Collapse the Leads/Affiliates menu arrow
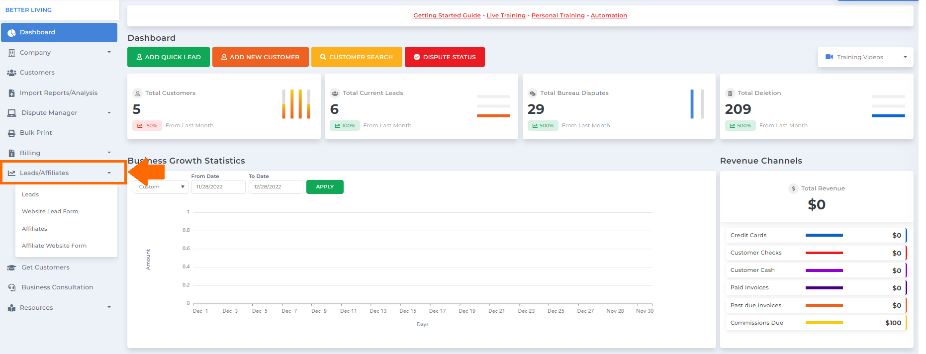 (109, 173)
